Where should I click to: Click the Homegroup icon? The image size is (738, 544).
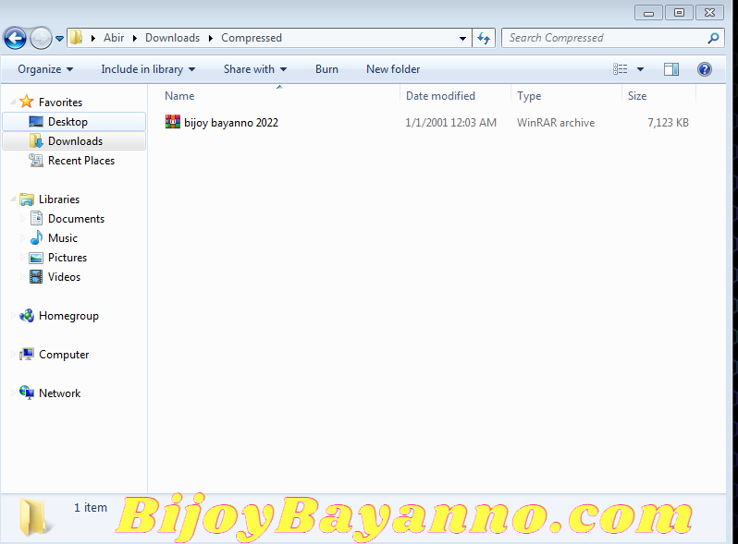(x=27, y=316)
